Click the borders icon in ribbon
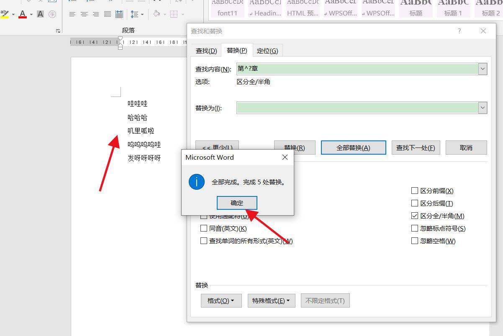Viewport: 503px width, 336px height. click(174, 14)
